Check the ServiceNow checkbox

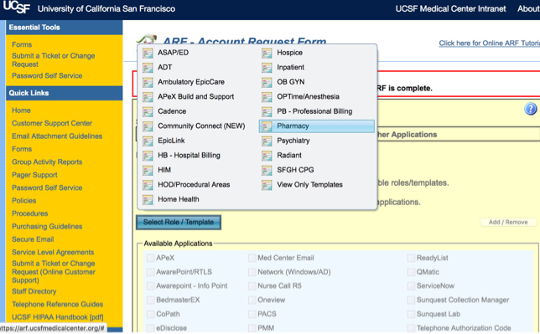[411, 285]
